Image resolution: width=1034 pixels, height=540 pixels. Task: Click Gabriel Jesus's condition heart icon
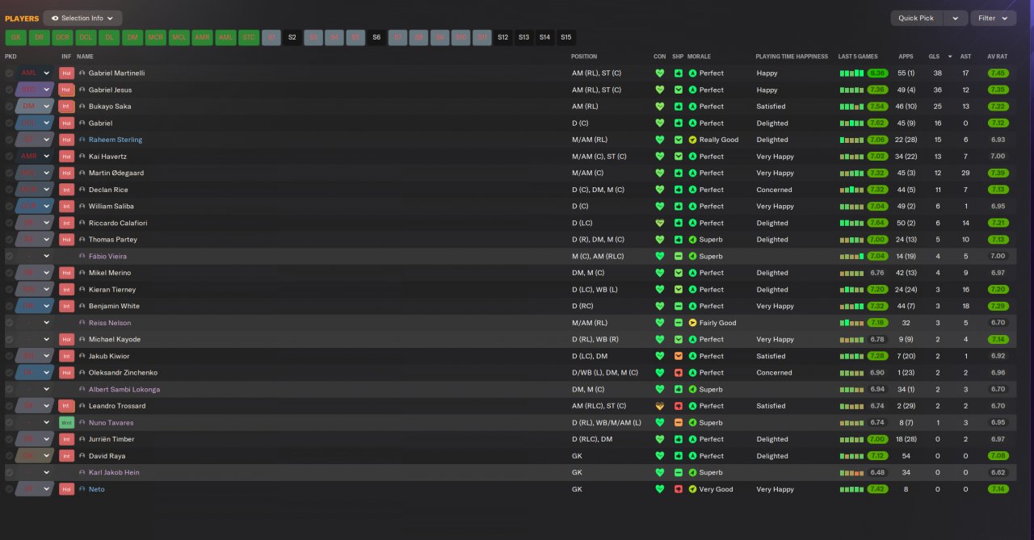(659, 90)
